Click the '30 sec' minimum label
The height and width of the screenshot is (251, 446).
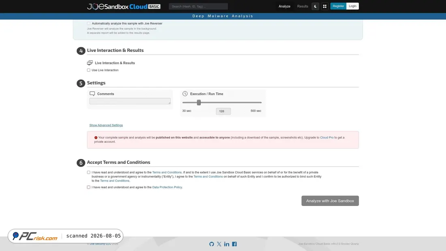point(187,111)
